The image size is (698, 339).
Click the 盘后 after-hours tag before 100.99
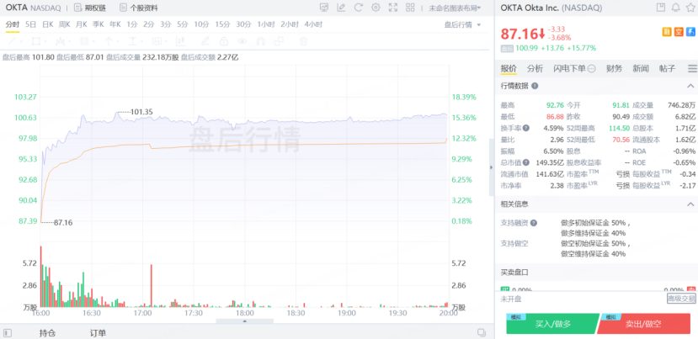point(507,49)
